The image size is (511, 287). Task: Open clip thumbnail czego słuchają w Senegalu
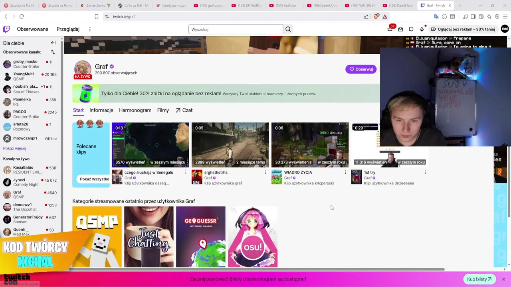pyautogui.click(x=150, y=145)
